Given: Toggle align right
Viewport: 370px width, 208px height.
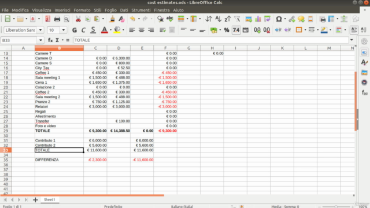Looking at the screenshot, I should coord(151,30).
